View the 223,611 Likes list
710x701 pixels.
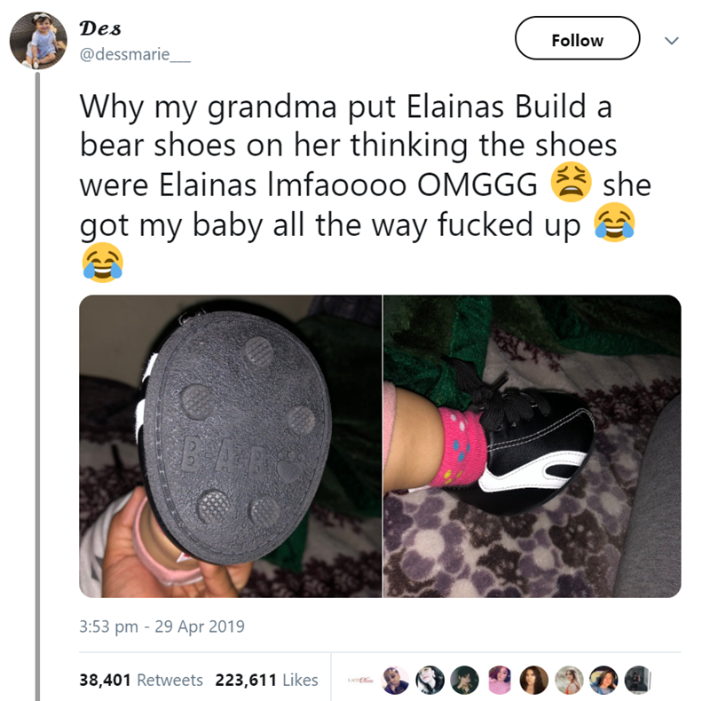point(267,680)
